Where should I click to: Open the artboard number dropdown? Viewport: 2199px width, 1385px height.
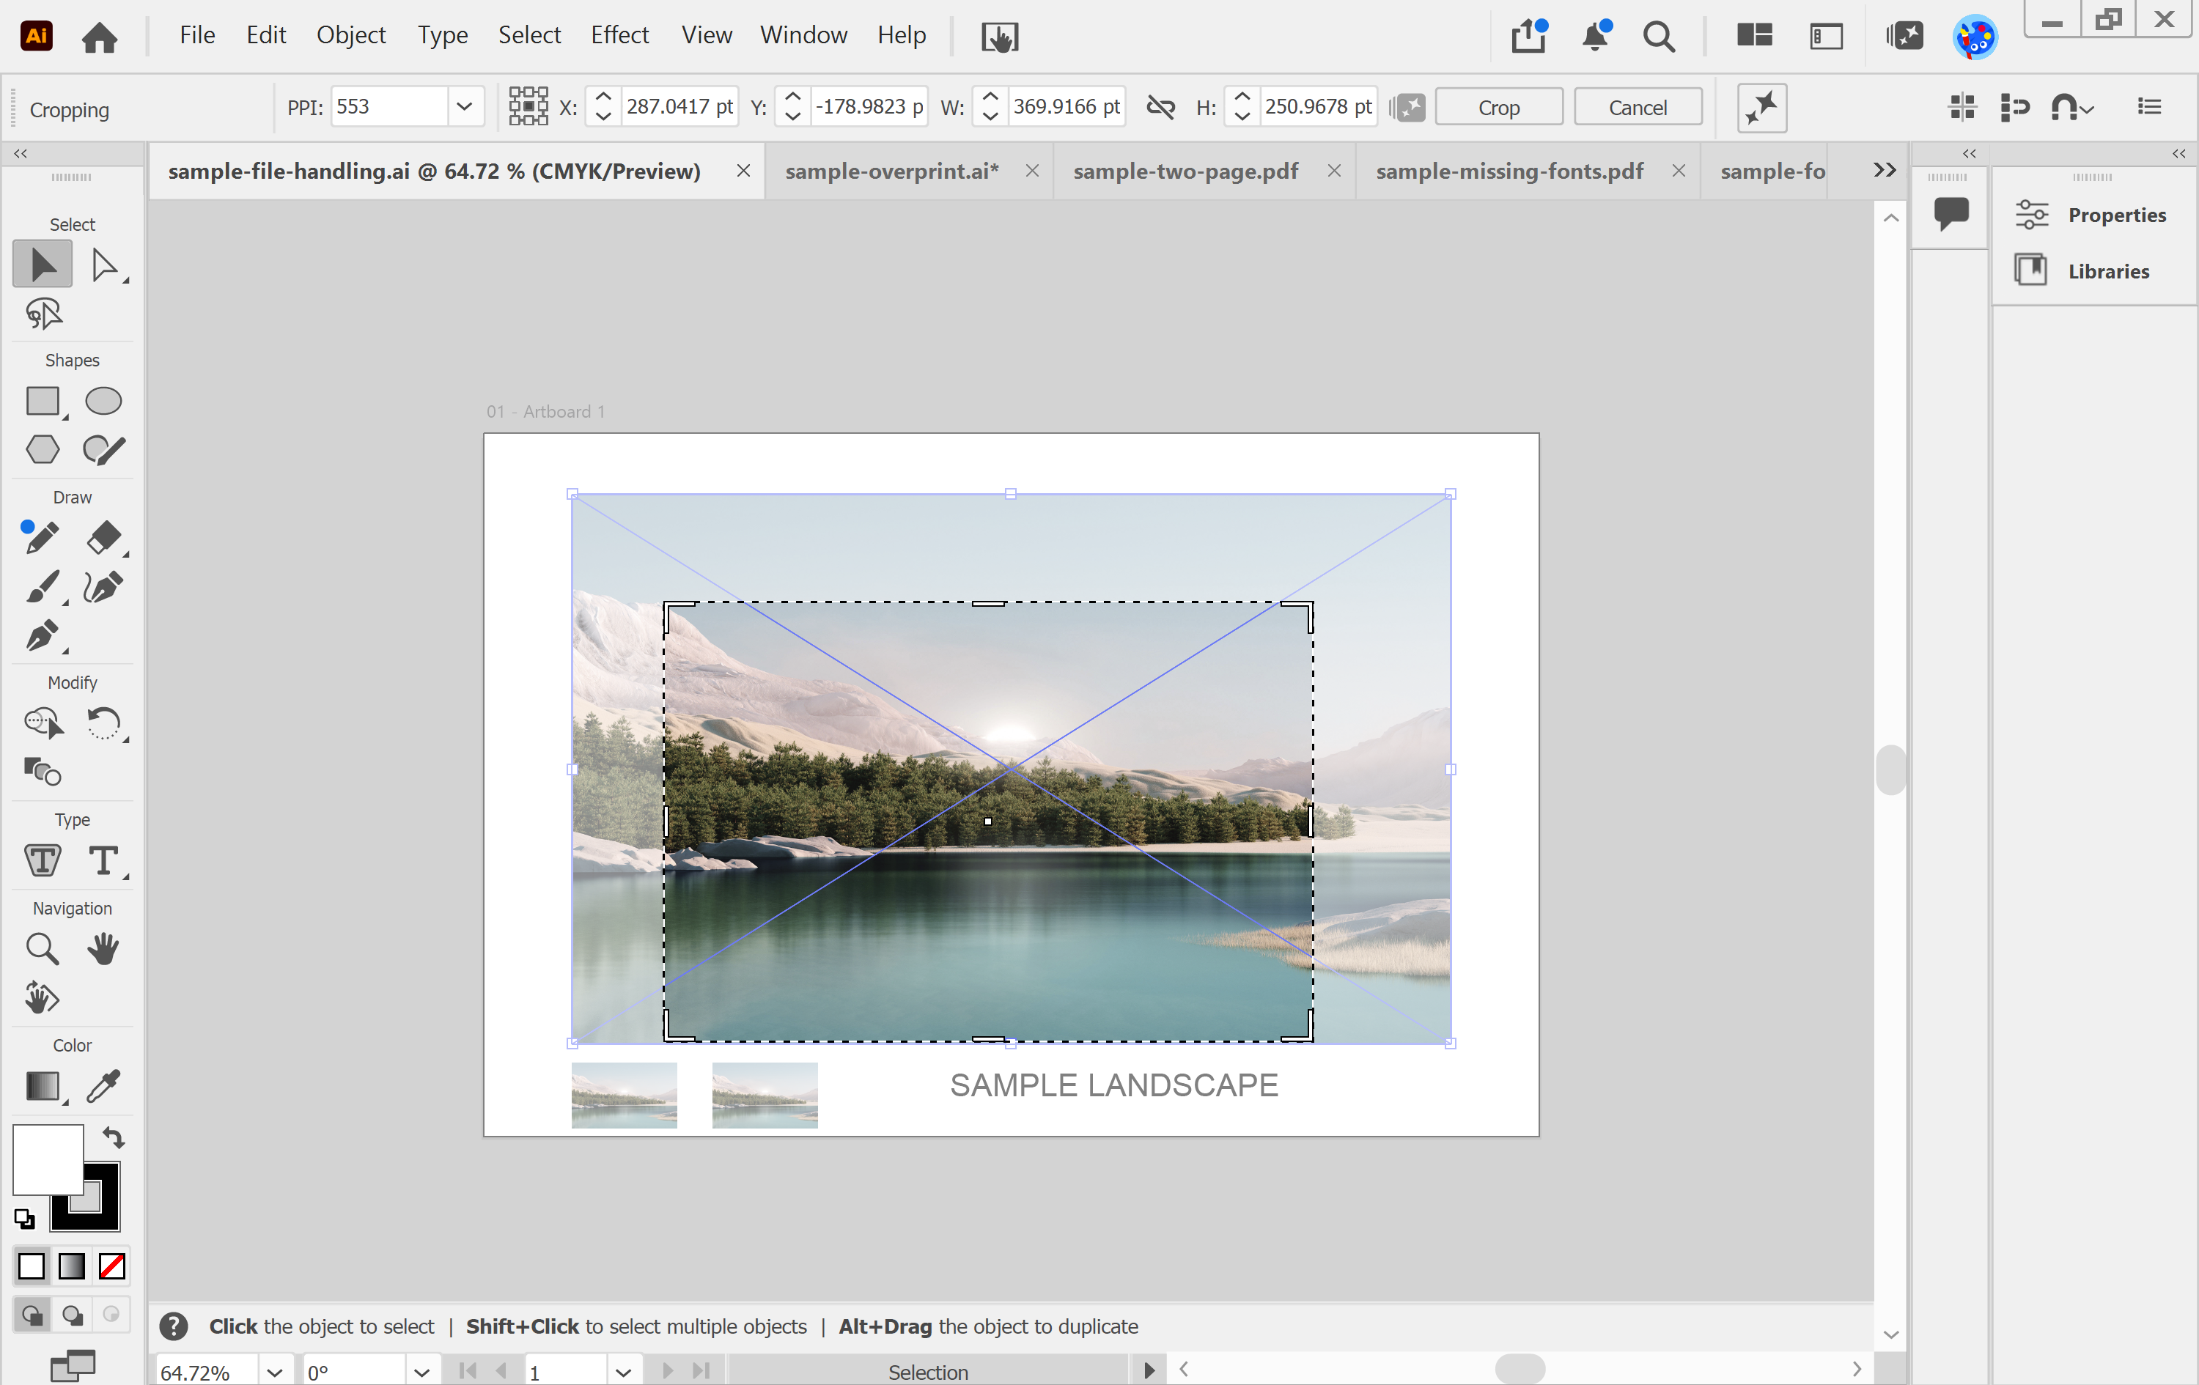tap(624, 1373)
